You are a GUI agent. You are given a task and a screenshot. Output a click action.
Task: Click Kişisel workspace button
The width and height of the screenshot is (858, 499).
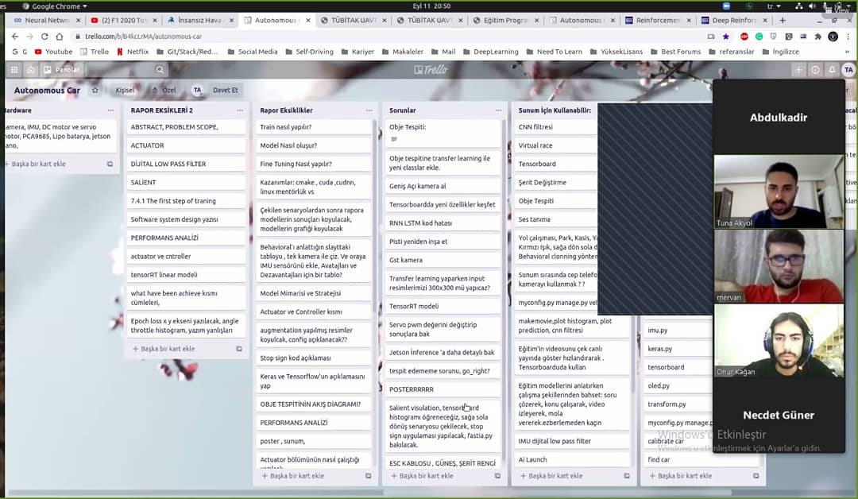(x=125, y=91)
